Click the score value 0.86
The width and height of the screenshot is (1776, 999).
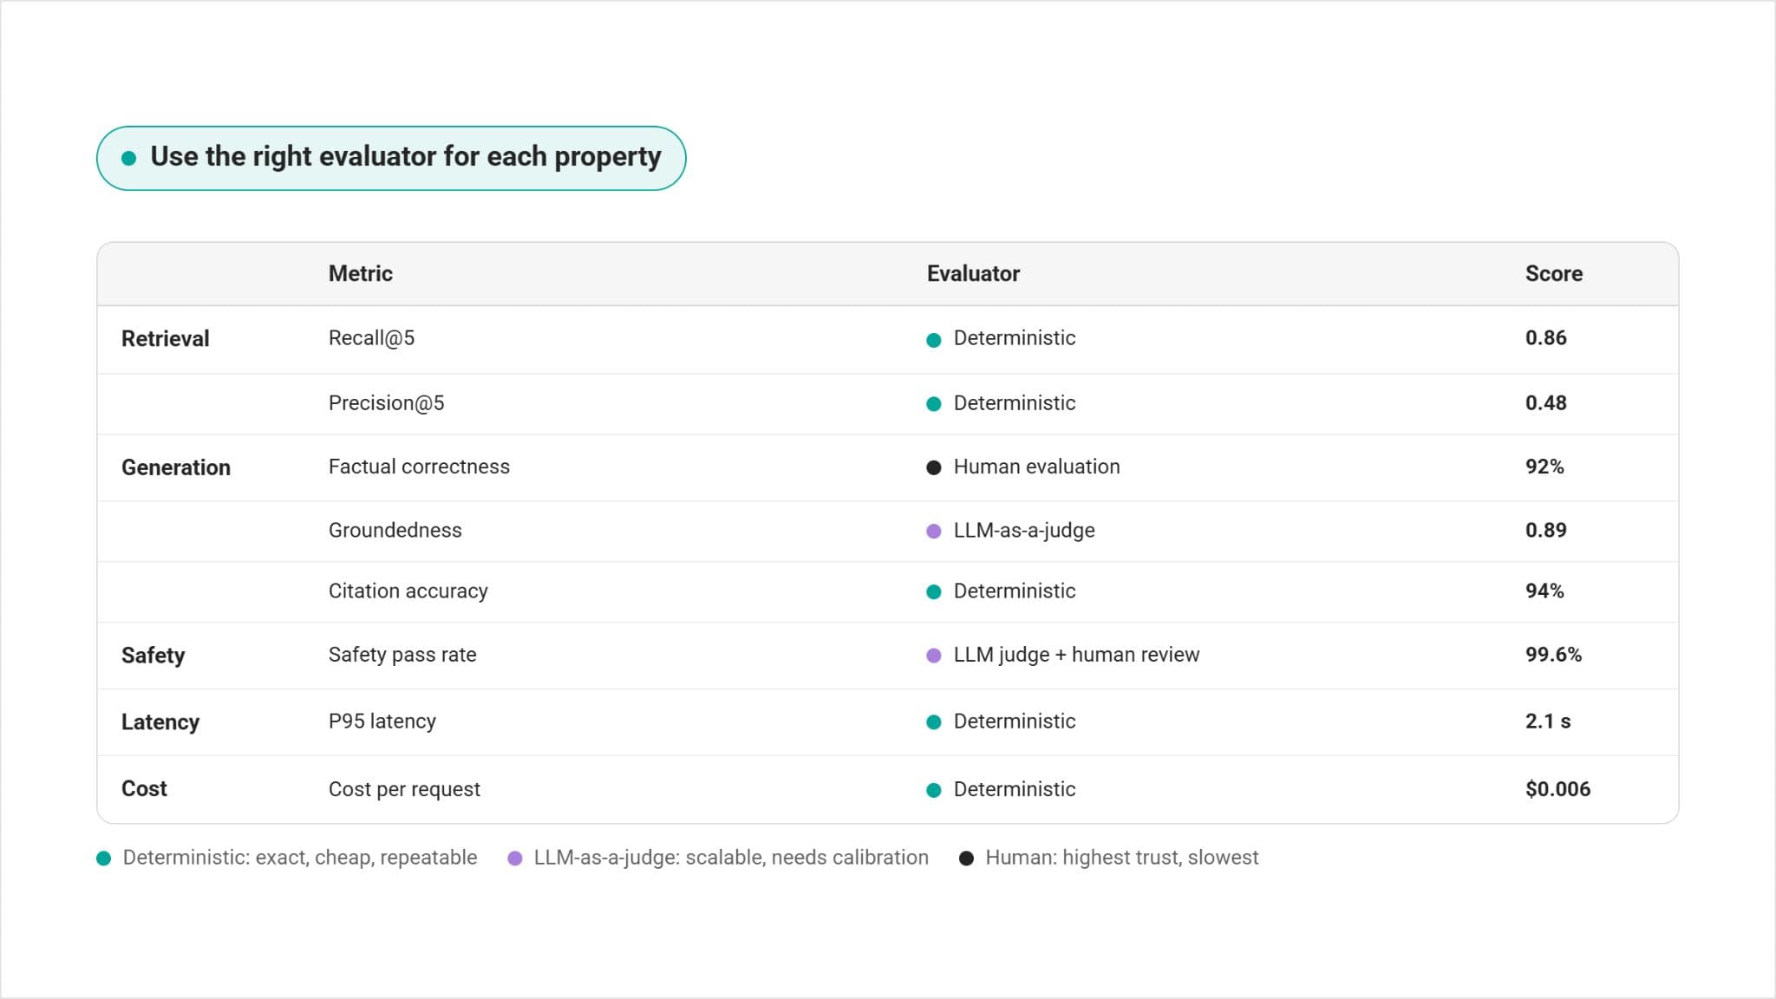point(1546,337)
